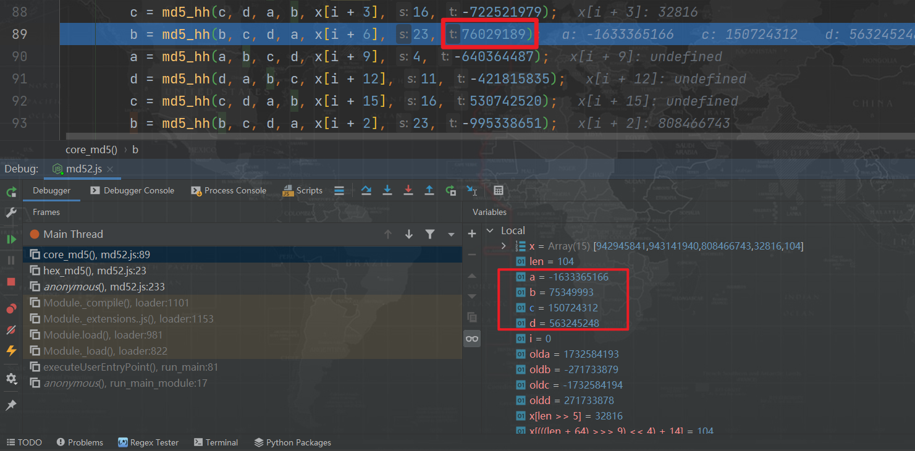This screenshot has width=915, height=451.
Task: Toggle Mute Breakpoints icon
Action: pos(11,330)
